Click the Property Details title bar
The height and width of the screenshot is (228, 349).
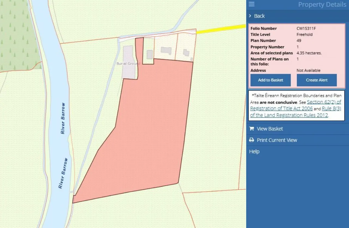tap(322, 4)
